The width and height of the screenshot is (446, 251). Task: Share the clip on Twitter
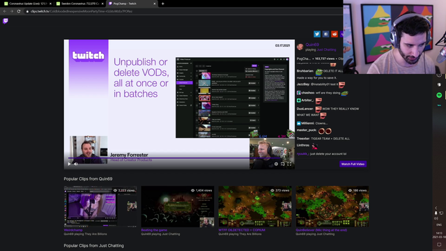[x=317, y=34]
